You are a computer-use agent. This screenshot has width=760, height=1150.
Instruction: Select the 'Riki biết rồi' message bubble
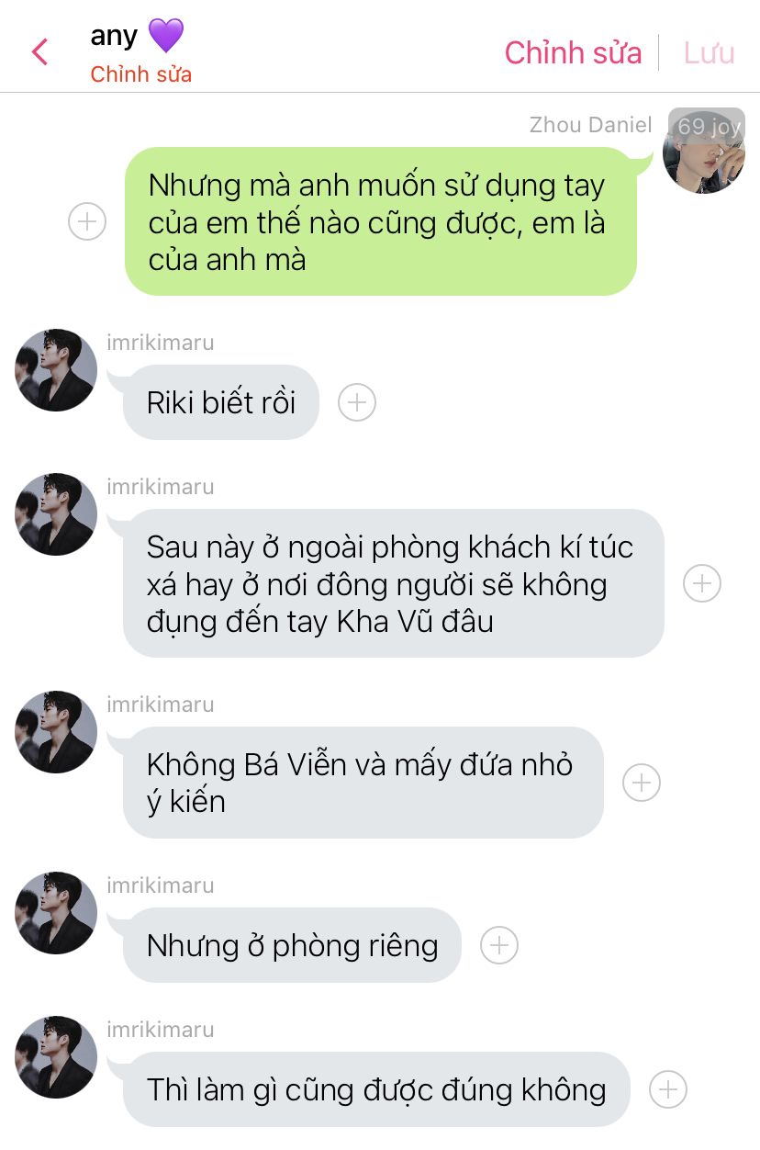coord(221,402)
